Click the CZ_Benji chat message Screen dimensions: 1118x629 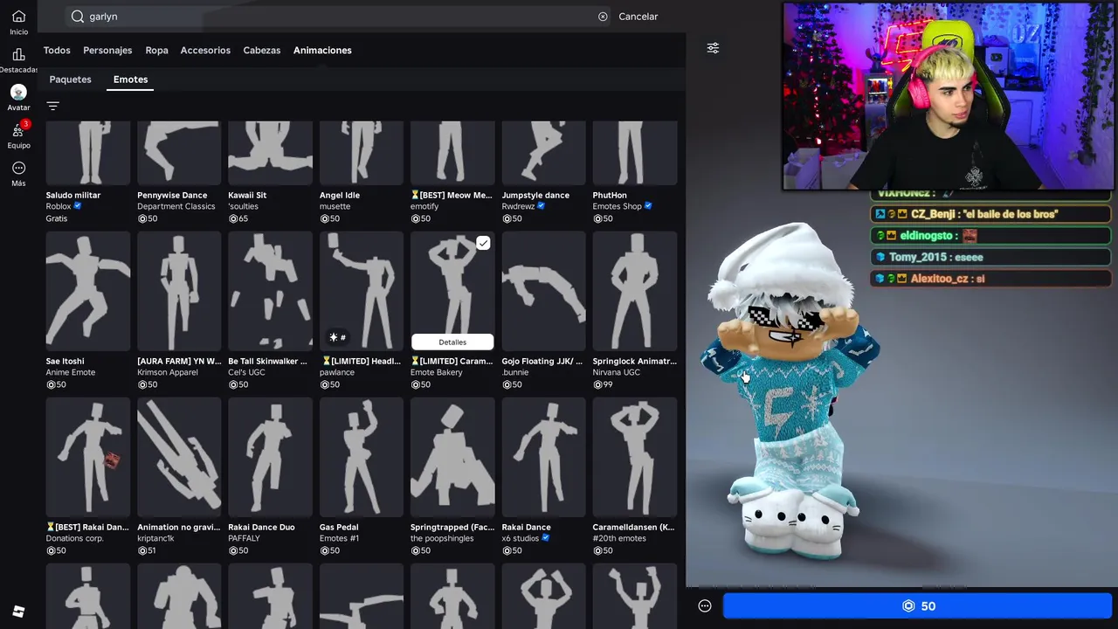coord(990,214)
